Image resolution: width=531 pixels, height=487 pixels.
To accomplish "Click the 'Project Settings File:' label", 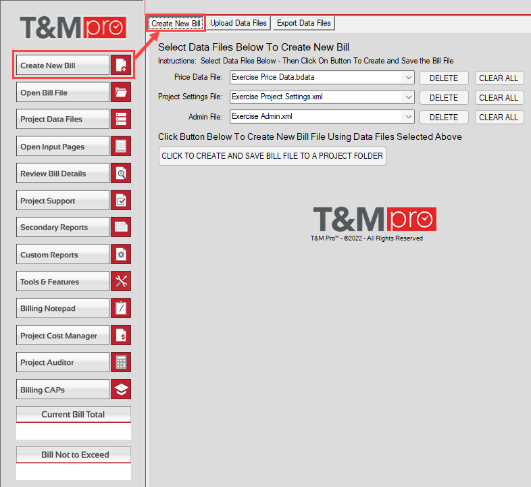I will (x=191, y=97).
